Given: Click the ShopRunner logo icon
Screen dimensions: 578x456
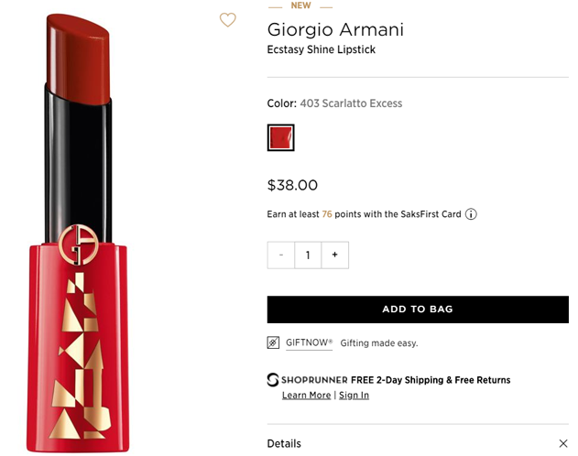Looking at the screenshot, I should click(x=273, y=380).
